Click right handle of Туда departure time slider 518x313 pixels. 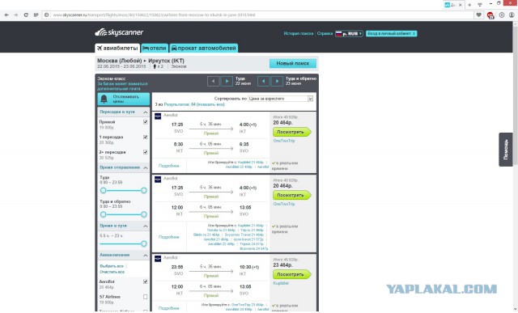[144, 191]
